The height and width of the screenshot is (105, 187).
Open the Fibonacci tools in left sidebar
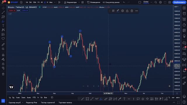pyautogui.click(x=3, y=17)
